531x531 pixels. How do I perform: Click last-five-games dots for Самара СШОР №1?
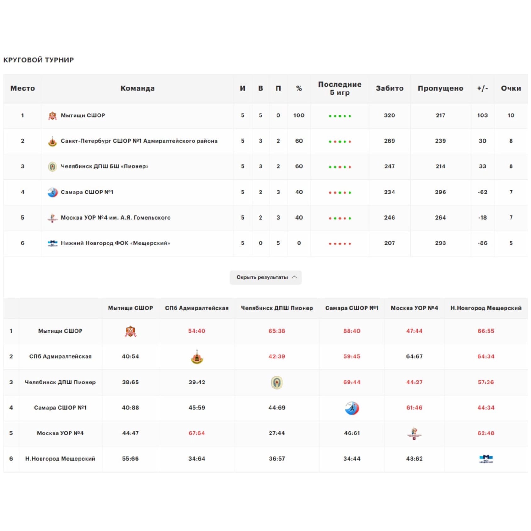pos(340,193)
